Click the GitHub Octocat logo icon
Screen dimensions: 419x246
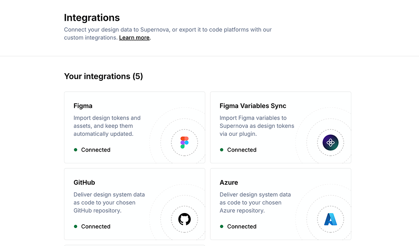184,219
